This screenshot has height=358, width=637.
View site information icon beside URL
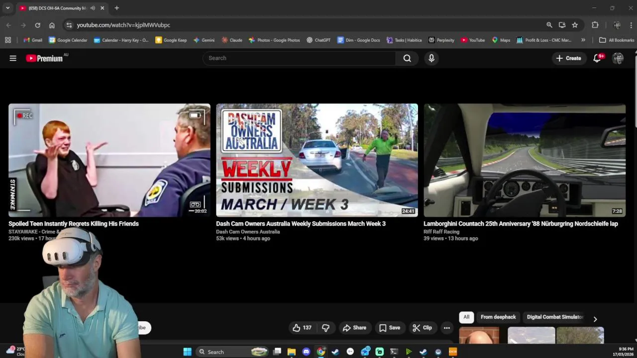pos(69,25)
